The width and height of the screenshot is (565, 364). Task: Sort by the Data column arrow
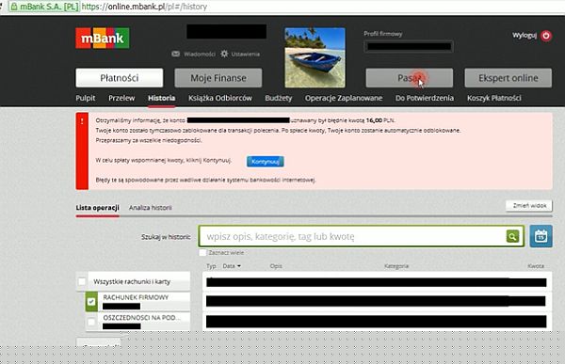239,266
